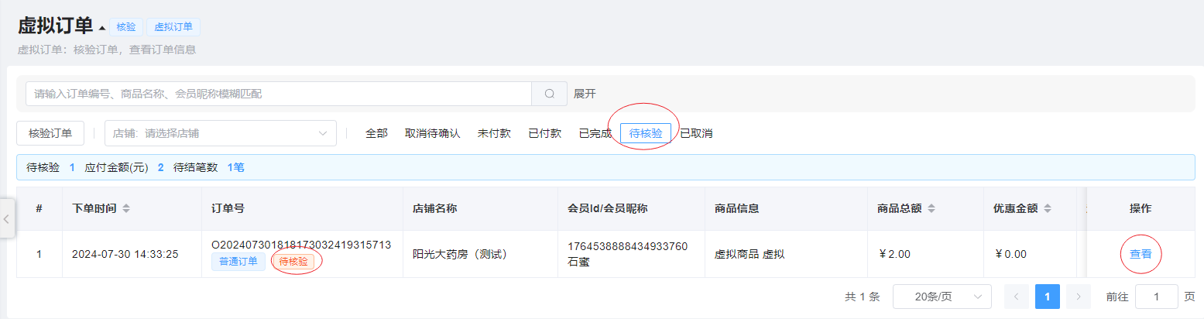This screenshot has width=1204, height=319.
Task: Toggle the triangle next to 虚拟订单 title
Action: click(x=101, y=29)
